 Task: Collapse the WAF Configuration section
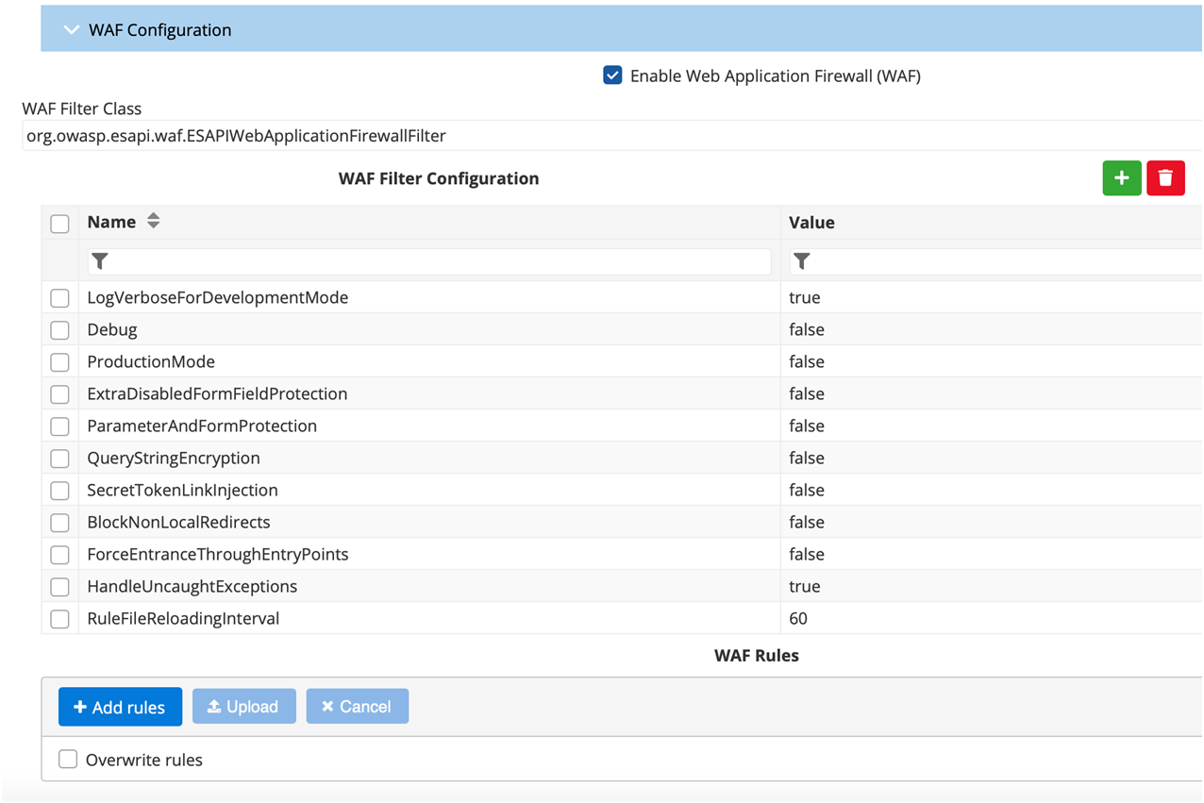click(x=71, y=28)
